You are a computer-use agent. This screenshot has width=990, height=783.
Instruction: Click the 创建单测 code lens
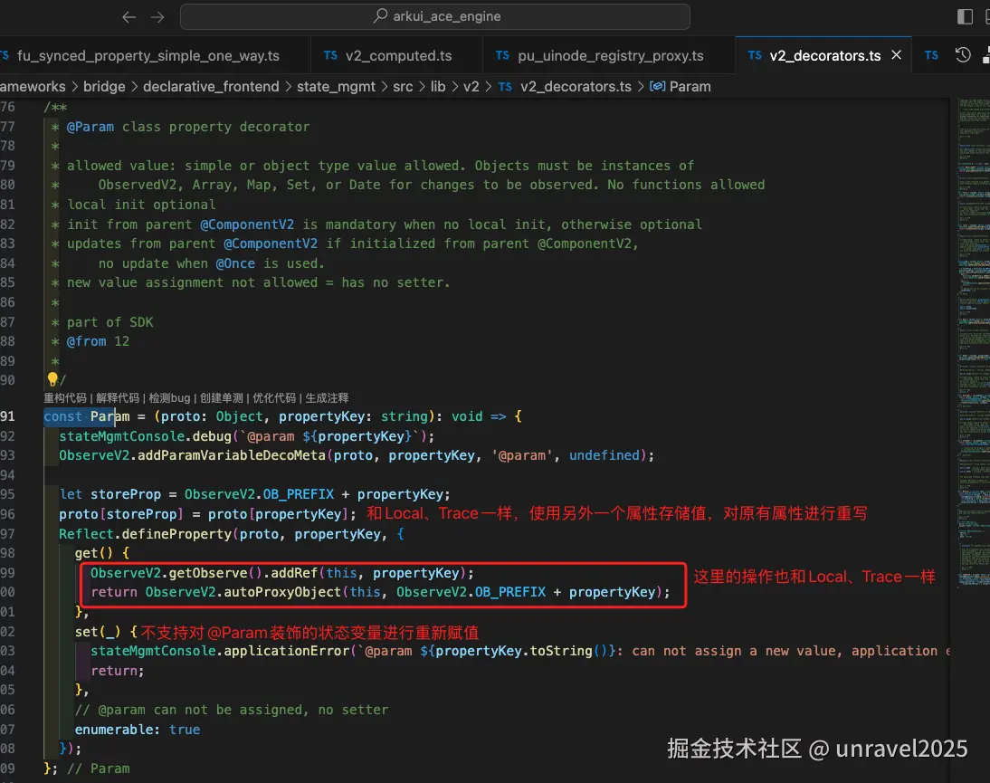click(222, 397)
